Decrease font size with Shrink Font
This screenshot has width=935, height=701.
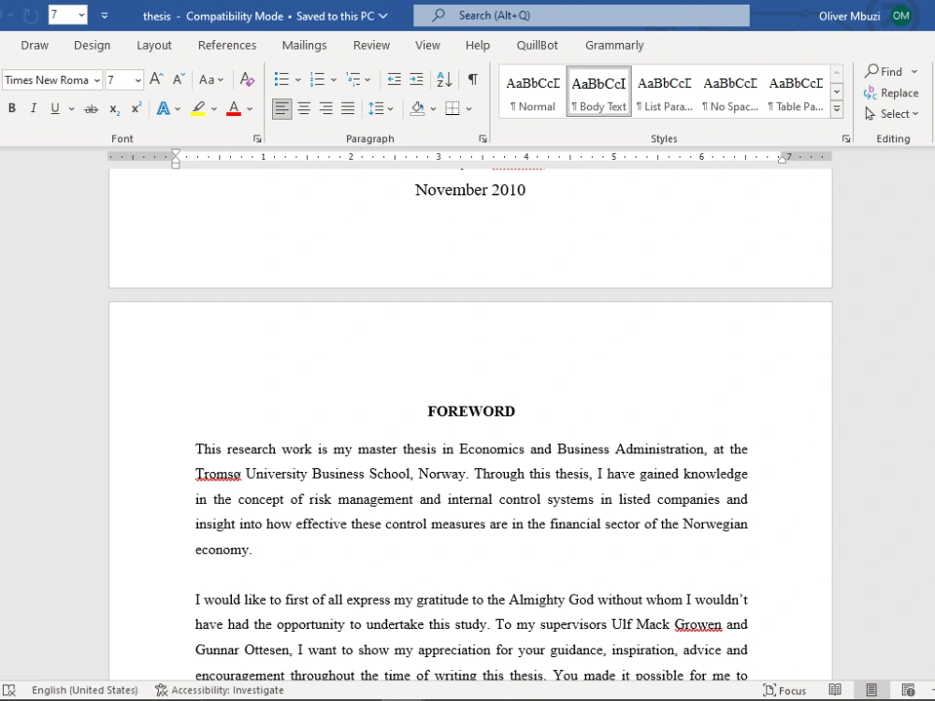[x=179, y=79]
